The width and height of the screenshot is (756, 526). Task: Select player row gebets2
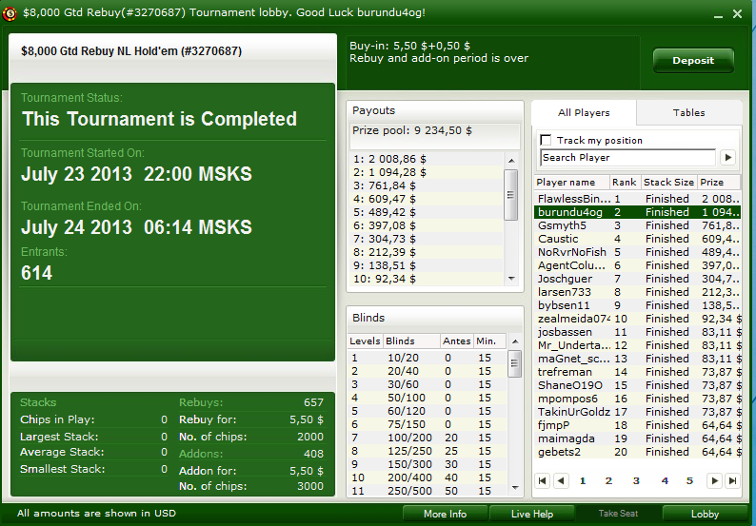click(x=637, y=453)
